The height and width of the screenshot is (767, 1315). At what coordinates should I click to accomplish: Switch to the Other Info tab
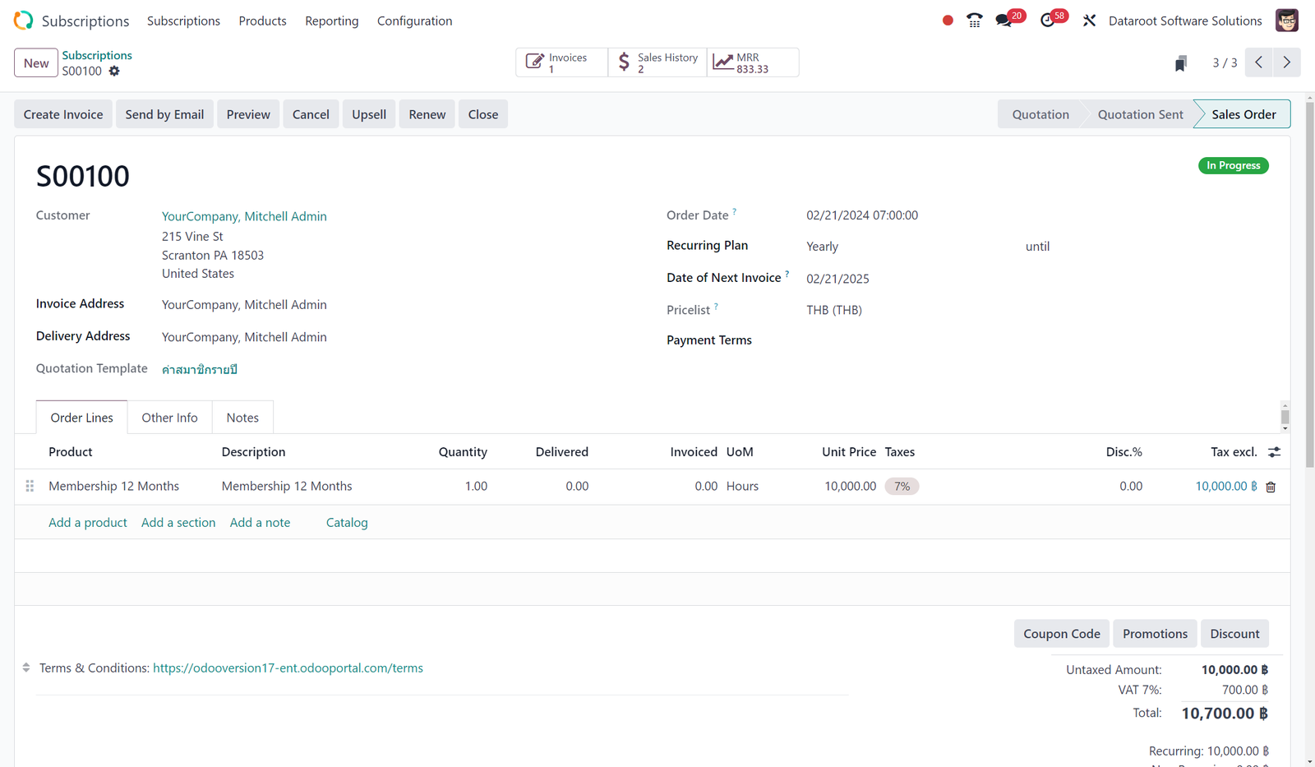coord(169,418)
